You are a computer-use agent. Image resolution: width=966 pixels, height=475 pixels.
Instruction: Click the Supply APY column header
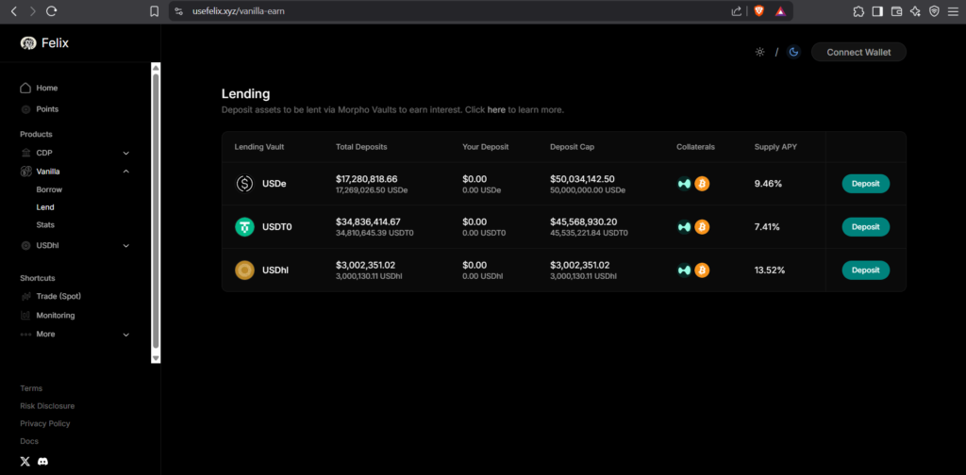pos(775,147)
